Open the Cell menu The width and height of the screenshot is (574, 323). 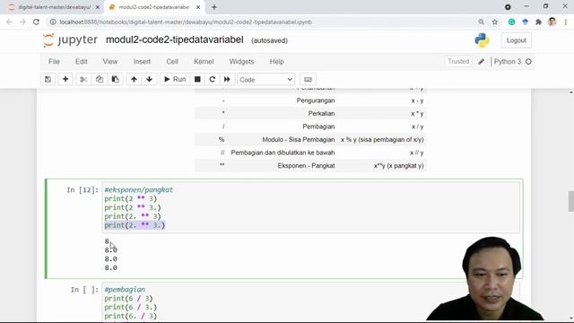(172, 62)
